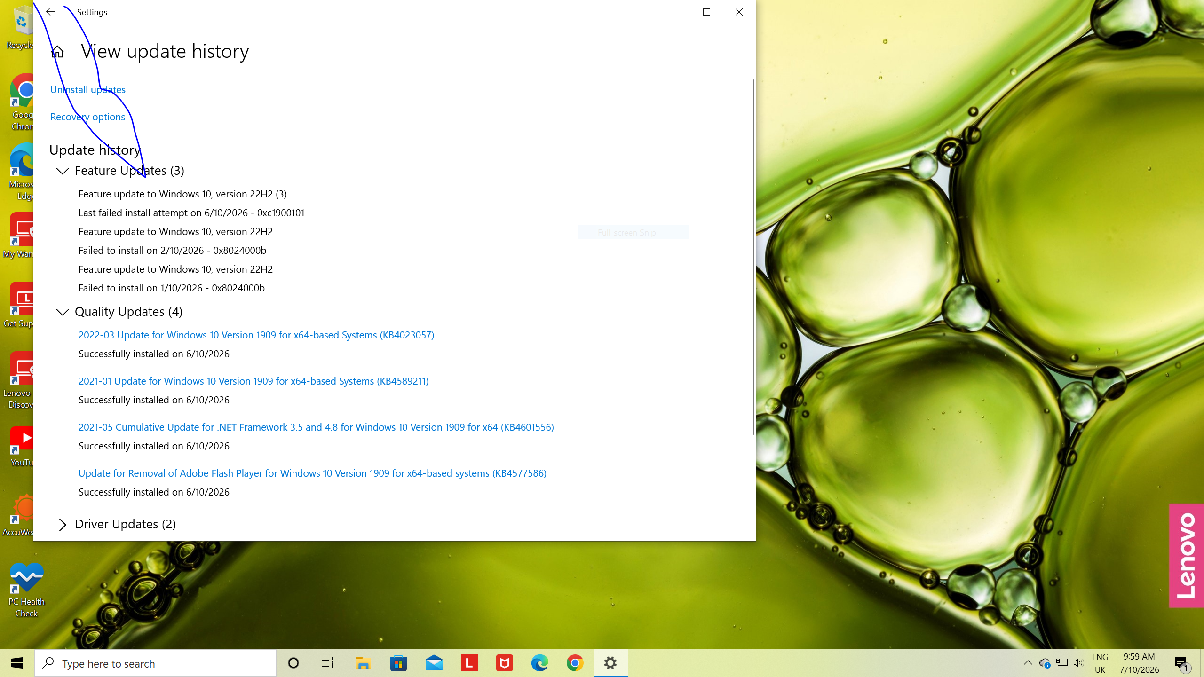Collapse the Feature Updates section
Screen dimensions: 1204x677
pos(63,171)
